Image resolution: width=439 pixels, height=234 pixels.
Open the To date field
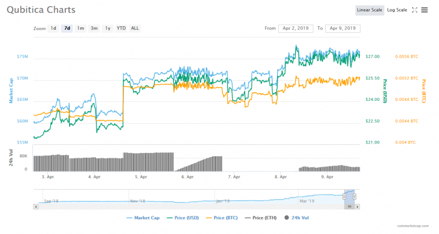point(342,28)
